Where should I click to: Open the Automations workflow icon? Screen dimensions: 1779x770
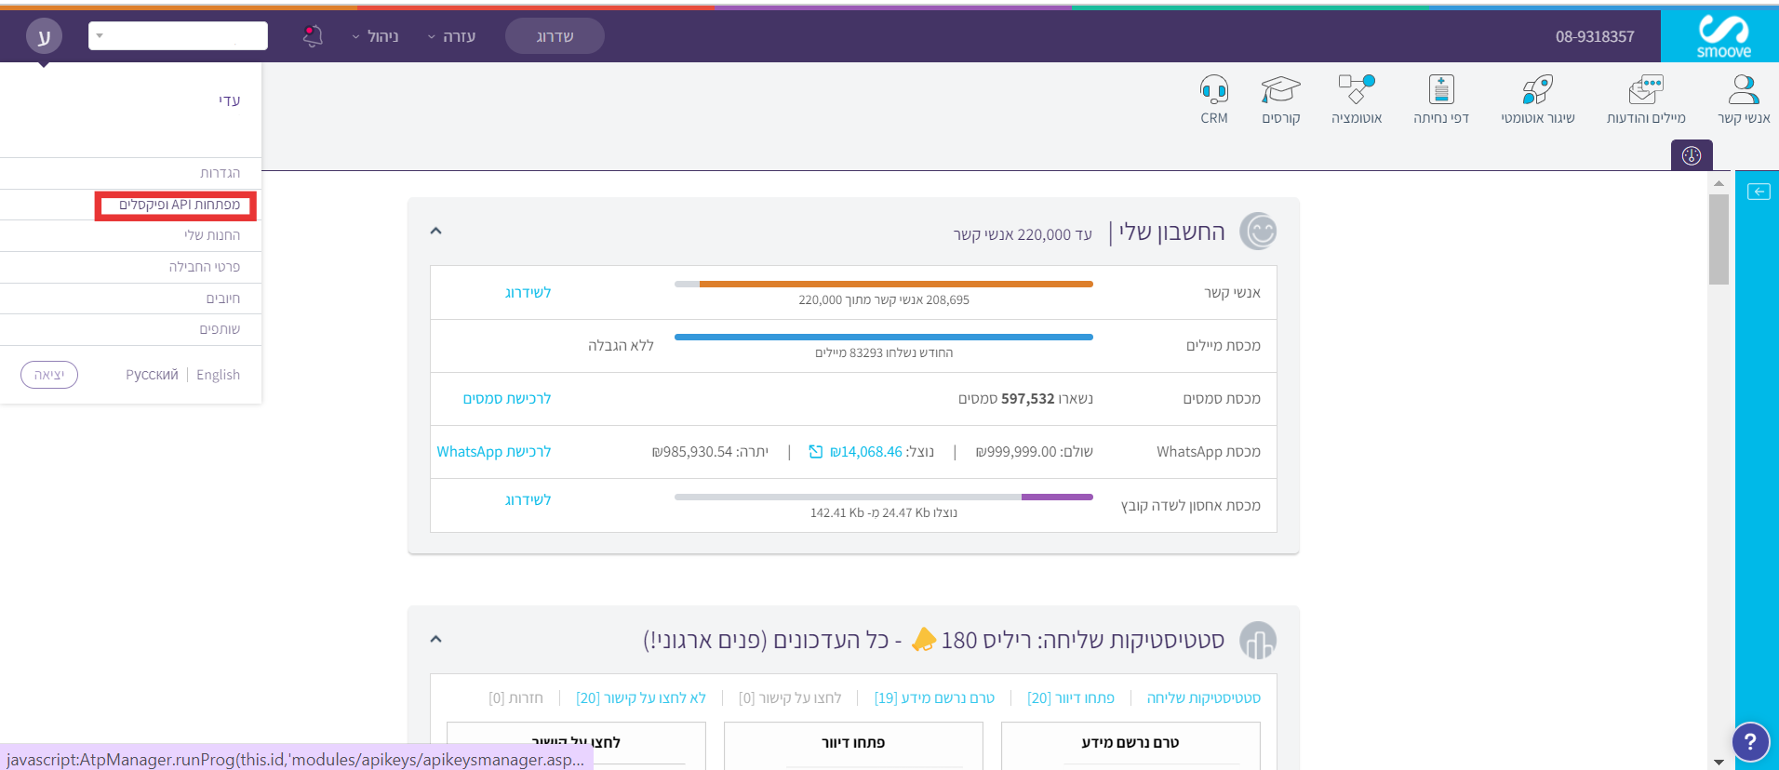point(1356,91)
